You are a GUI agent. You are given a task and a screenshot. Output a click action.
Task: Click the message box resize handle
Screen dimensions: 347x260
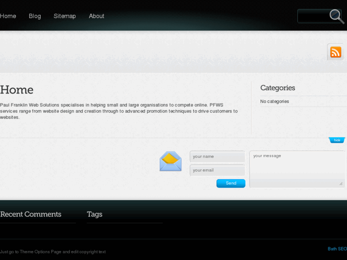341,184
